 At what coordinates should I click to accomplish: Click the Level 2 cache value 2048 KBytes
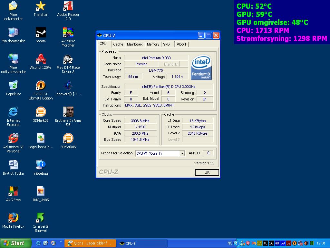tap(198, 133)
